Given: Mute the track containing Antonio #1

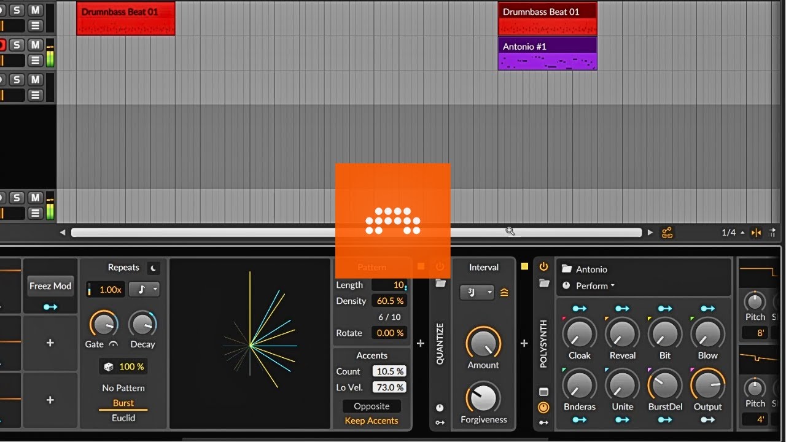Looking at the screenshot, I should click(36, 45).
